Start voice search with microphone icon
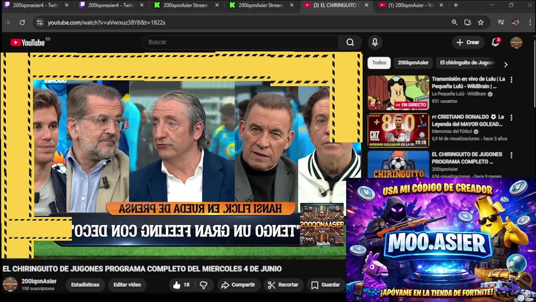This screenshot has width=536, height=302. 375,42
